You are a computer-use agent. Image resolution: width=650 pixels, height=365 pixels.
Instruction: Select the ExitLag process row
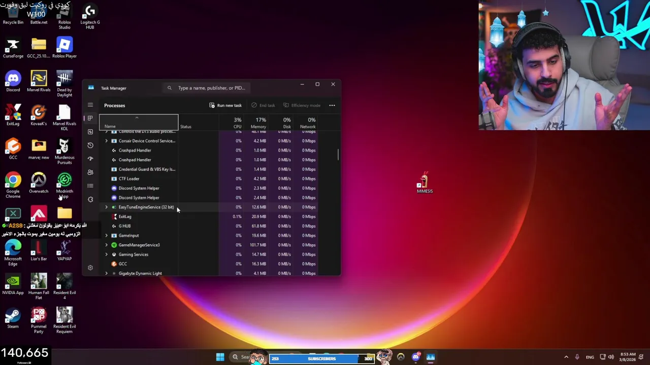pyautogui.click(x=208, y=216)
